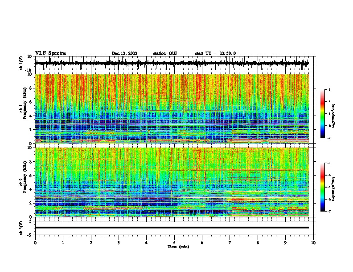
Task: Click the "-7" label on ch.2 colorbar
Action: 328,211
